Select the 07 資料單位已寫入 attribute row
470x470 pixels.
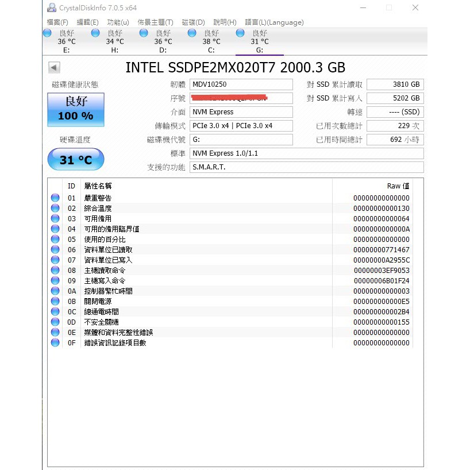[230, 260]
